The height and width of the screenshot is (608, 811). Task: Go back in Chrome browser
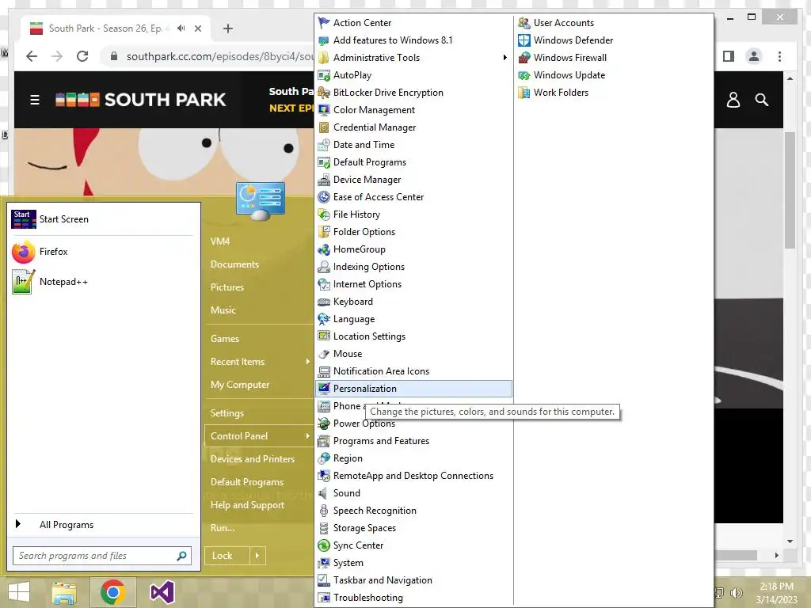pyautogui.click(x=32, y=56)
